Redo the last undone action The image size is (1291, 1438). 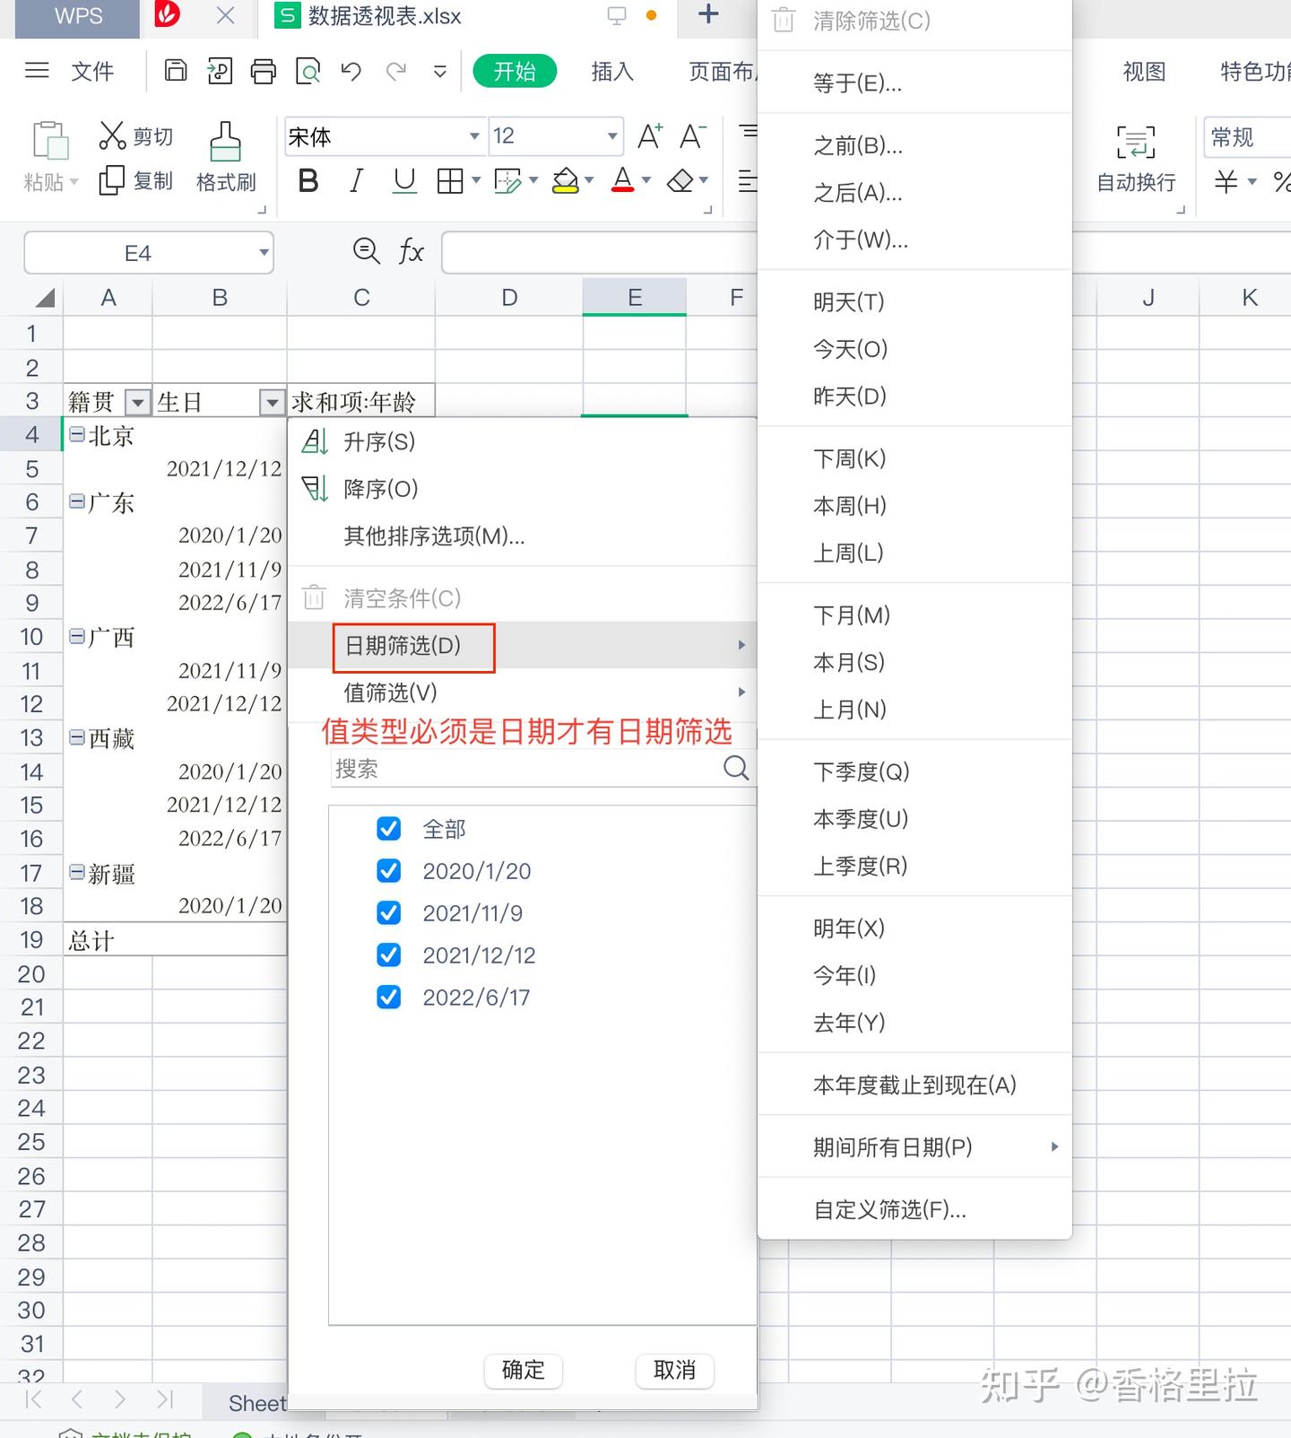click(x=396, y=70)
